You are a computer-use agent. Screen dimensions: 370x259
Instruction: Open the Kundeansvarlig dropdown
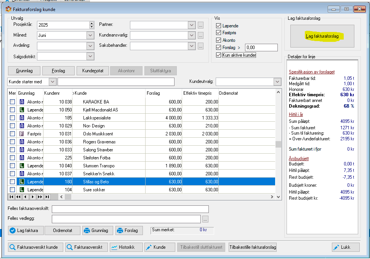[x=192, y=35]
